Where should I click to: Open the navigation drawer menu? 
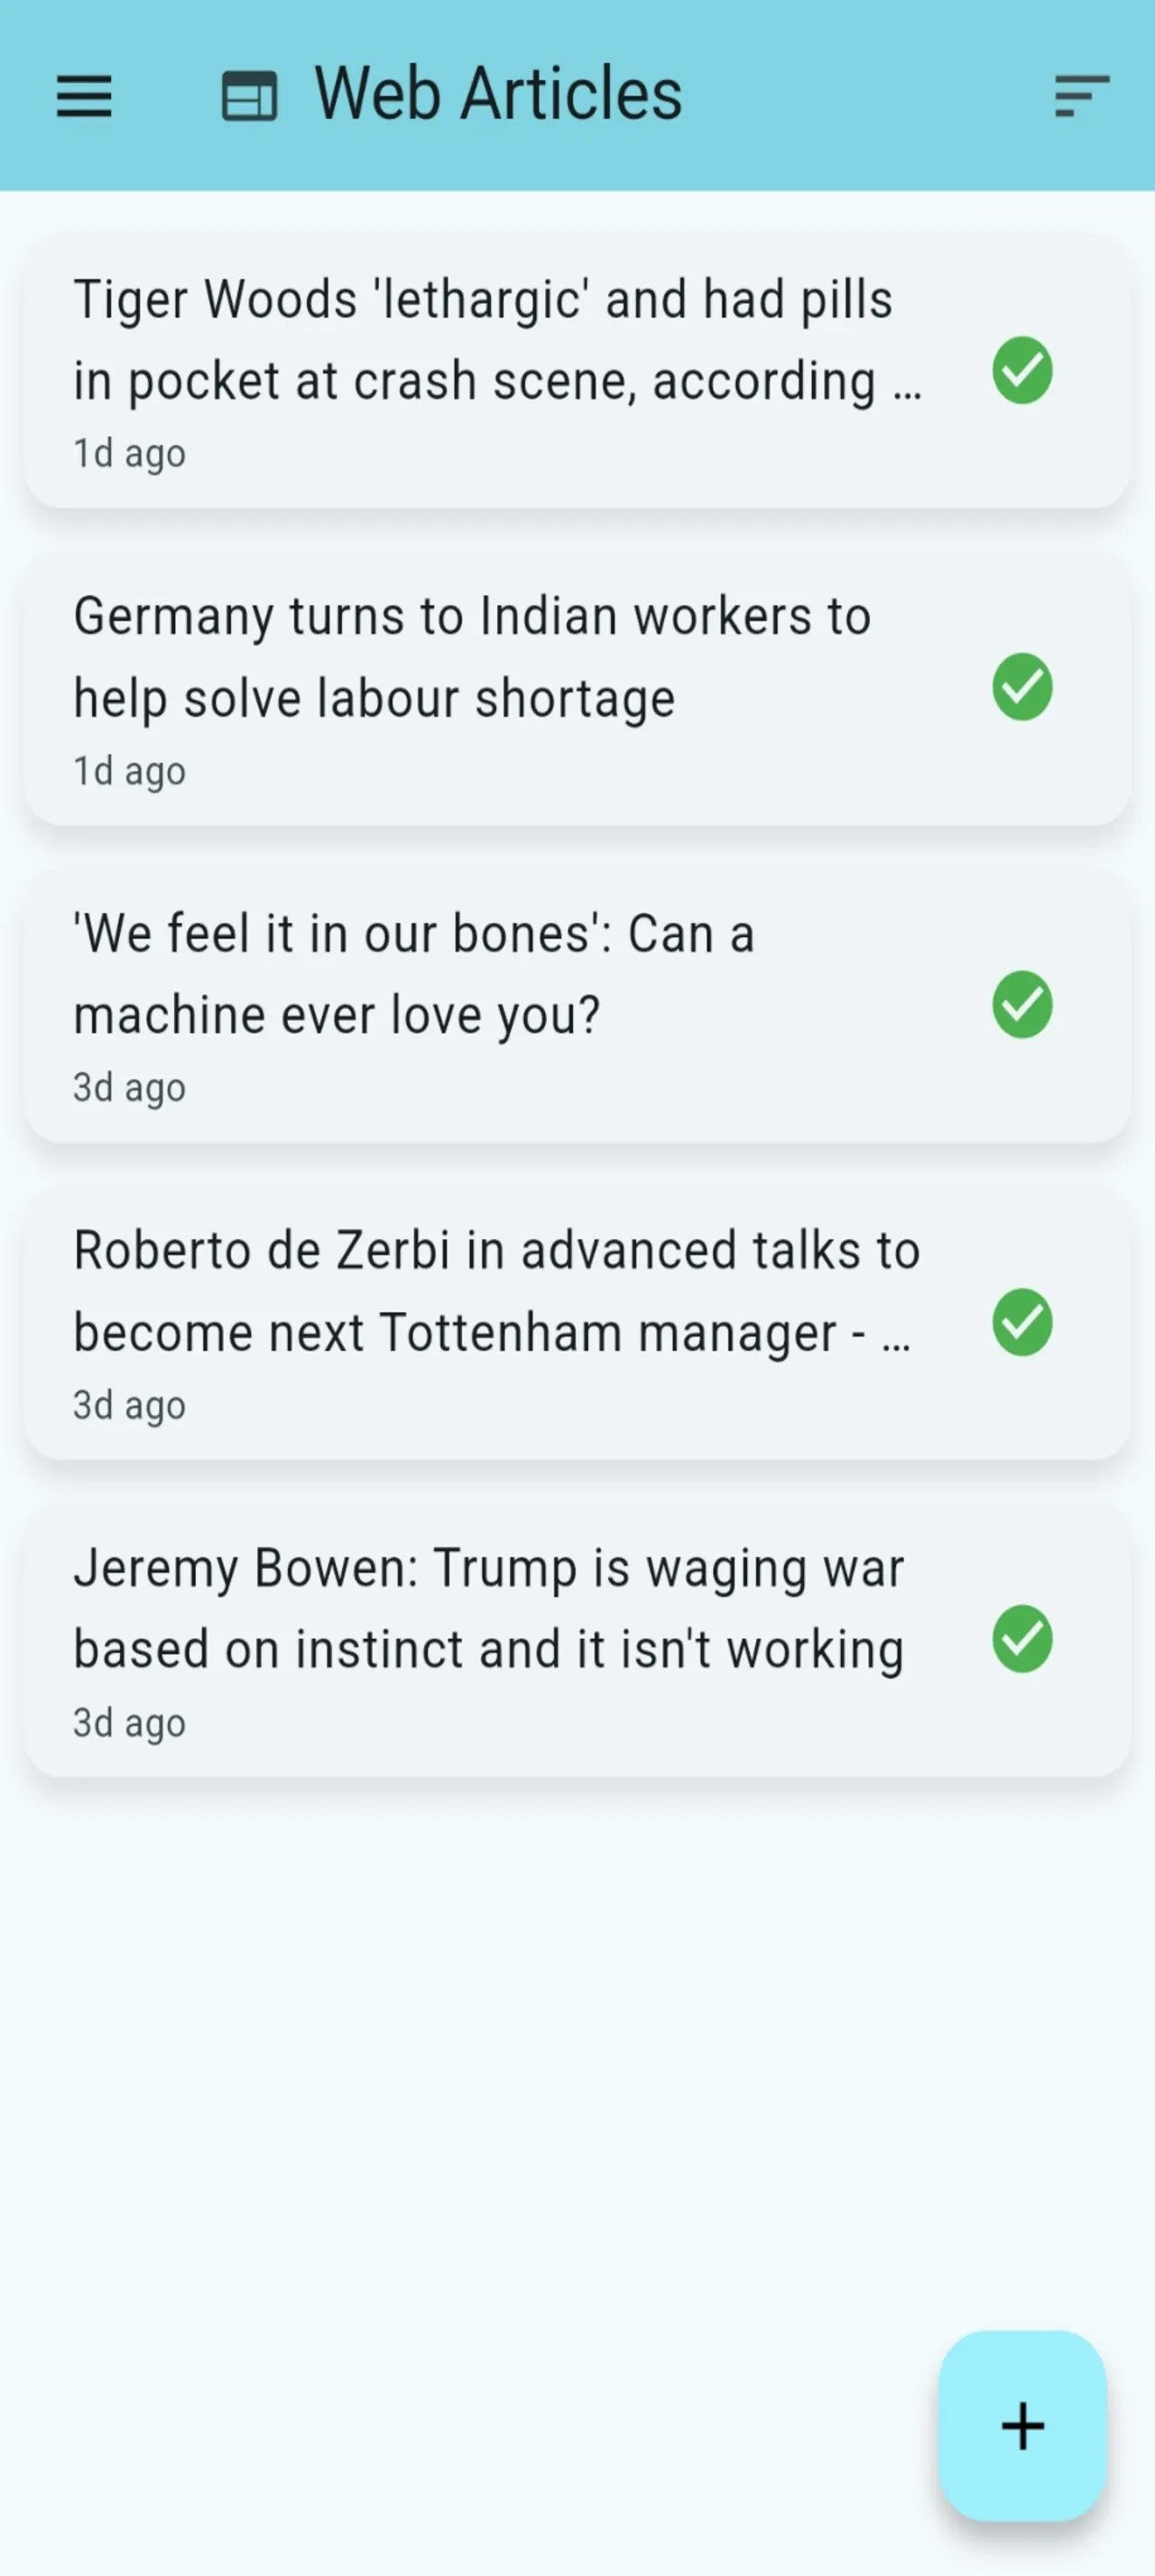84,96
